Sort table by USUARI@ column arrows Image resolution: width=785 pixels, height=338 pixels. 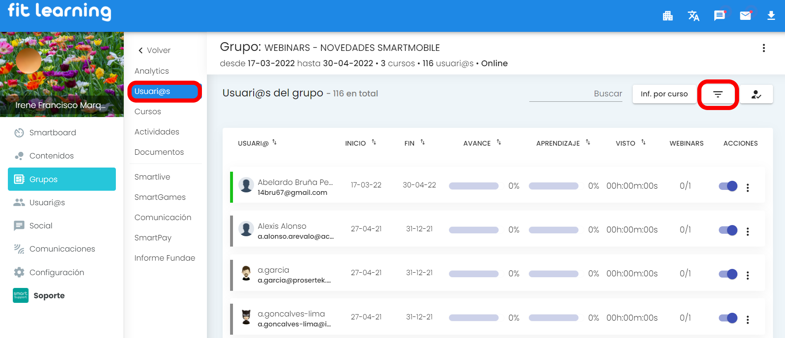point(274,142)
